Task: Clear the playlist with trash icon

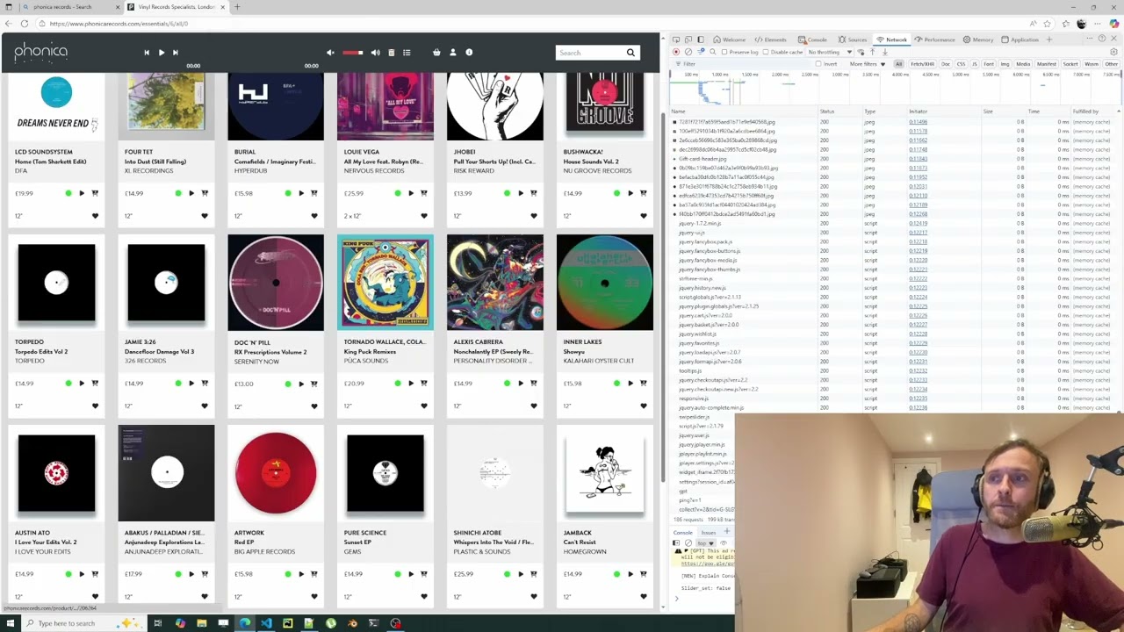Action: [x=392, y=53]
